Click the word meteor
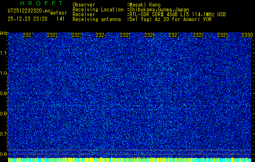This screenshot has width=255, height=162. point(59,13)
